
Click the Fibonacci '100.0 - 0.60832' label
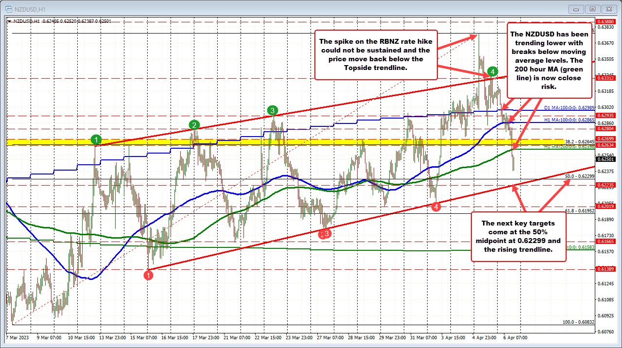point(578,322)
